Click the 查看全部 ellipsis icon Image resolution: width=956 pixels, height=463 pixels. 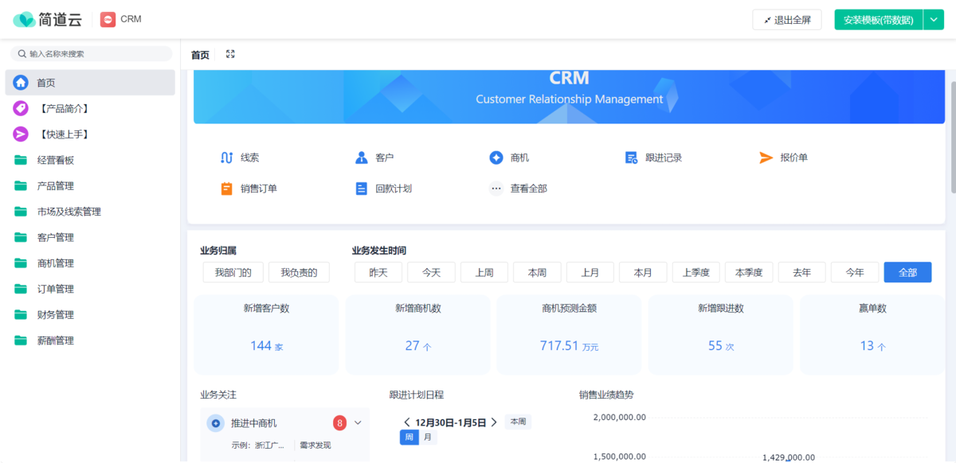496,189
